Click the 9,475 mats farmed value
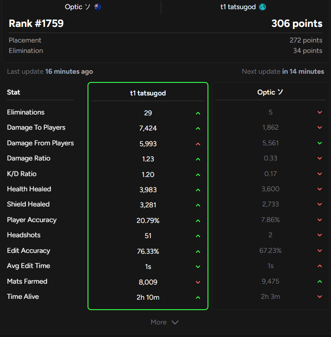This screenshot has height=337, width=331. pos(270,281)
